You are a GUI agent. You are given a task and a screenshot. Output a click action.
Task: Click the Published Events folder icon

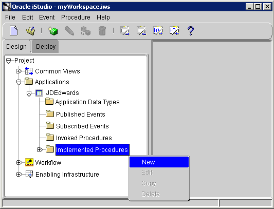(50, 113)
